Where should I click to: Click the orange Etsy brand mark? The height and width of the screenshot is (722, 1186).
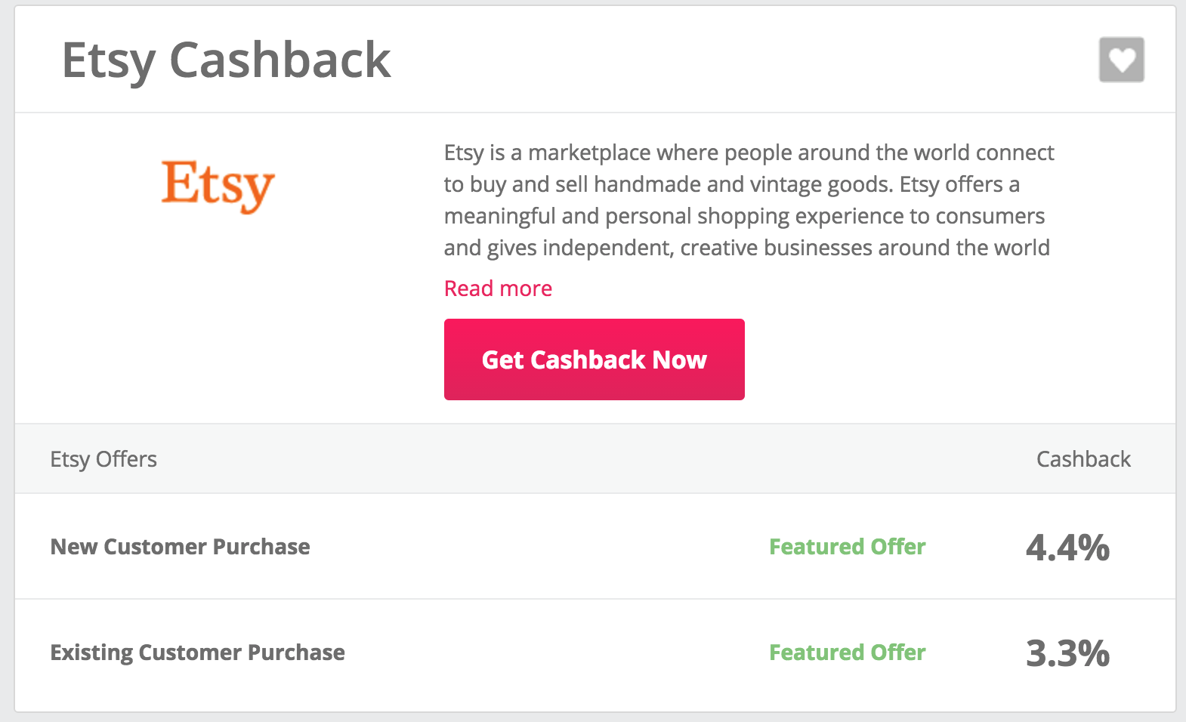(x=218, y=187)
